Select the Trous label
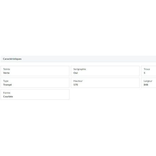The image size is (156, 156). (147, 69)
